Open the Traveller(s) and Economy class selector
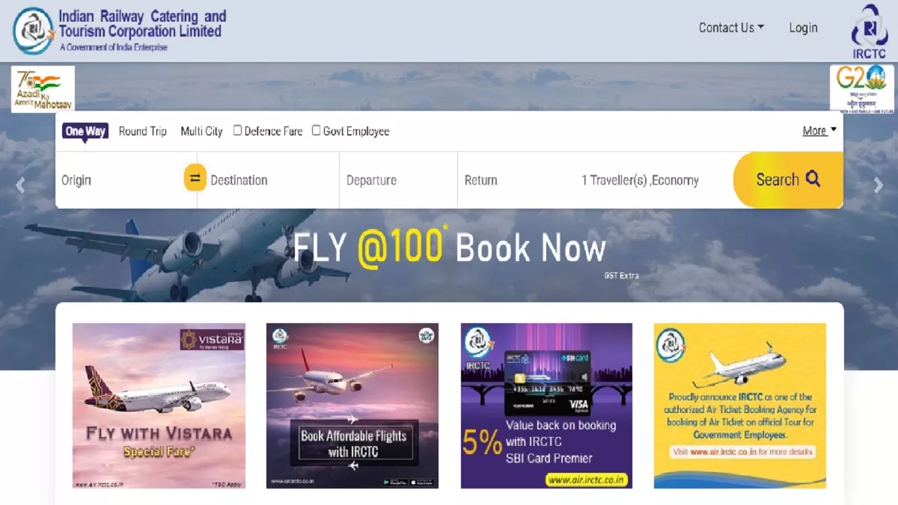 [640, 180]
